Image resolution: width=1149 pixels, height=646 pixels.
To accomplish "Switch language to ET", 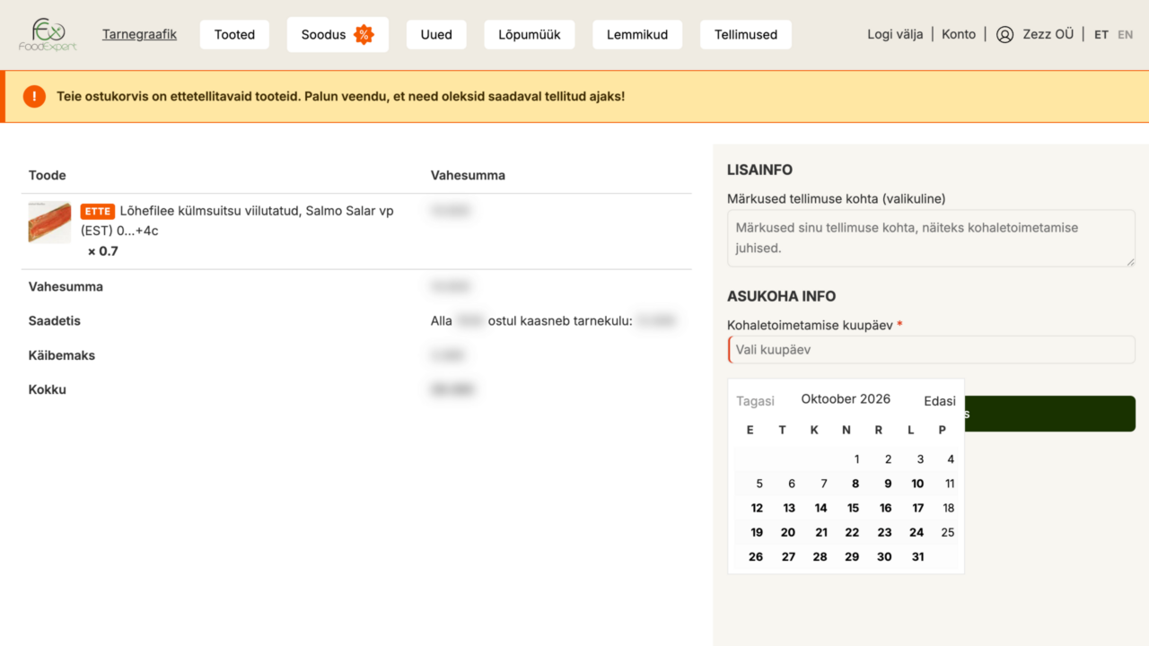I will coord(1101,35).
